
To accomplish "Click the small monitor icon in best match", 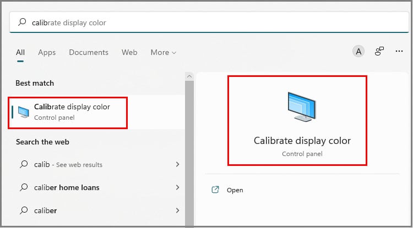I will pyautogui.click(x=24, y=112).
